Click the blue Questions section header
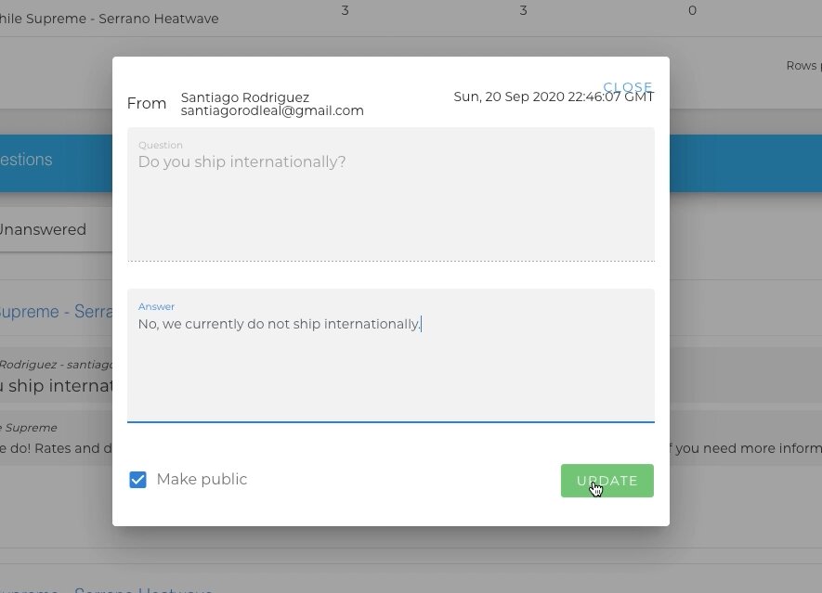822x593 pixels. (26, 159)
